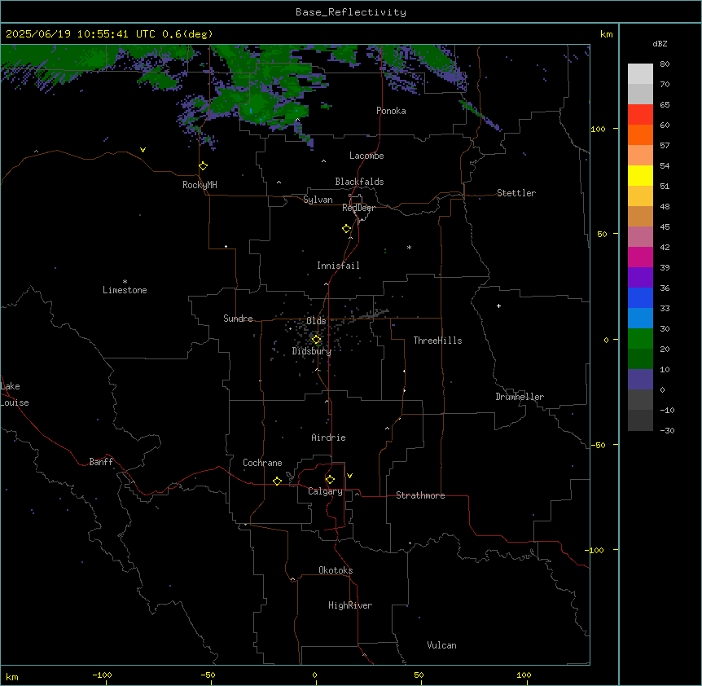Screen dimensions: 702x686
Task: Click the ThreeHills city label
Action: point(437,341)
